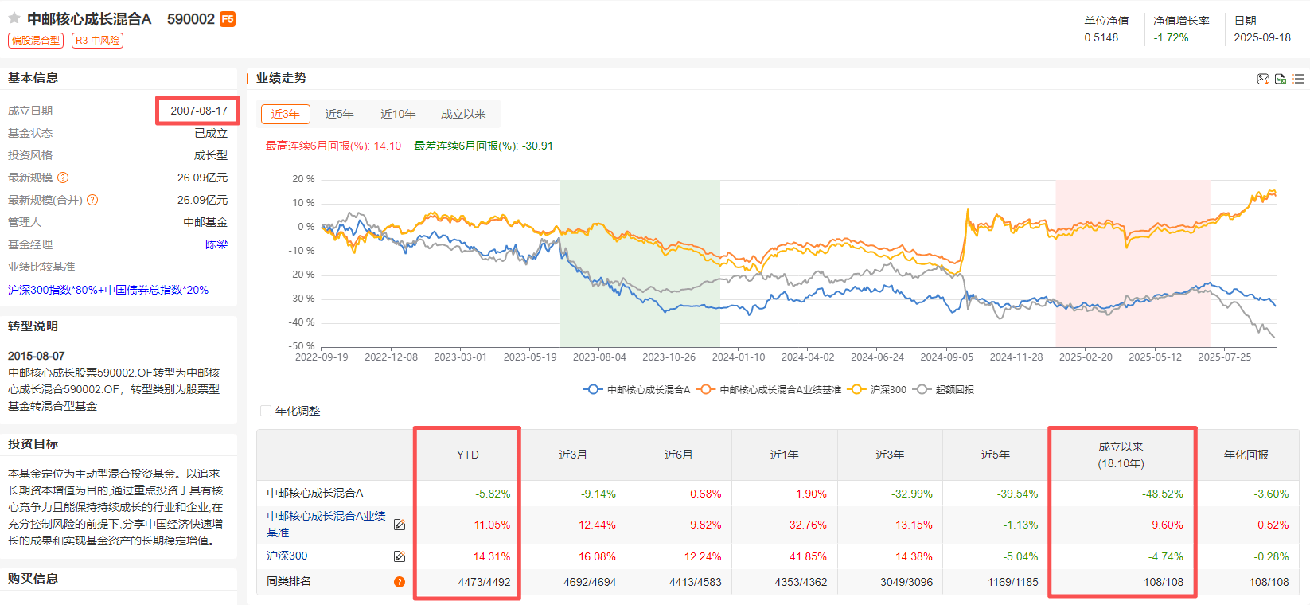Click 最差连续6月回报 value -30.91

click(537, 146)
